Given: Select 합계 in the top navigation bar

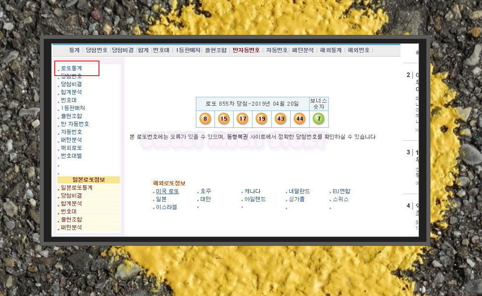Looking at the screenshot, I should tap(143, 50).
